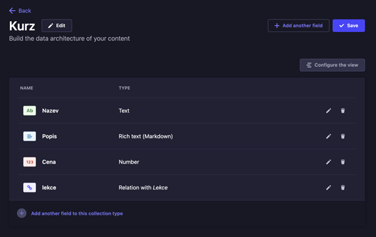Click Add another field button
The height and width of the screenshot is (237, 376).
[x=299, y=26]
